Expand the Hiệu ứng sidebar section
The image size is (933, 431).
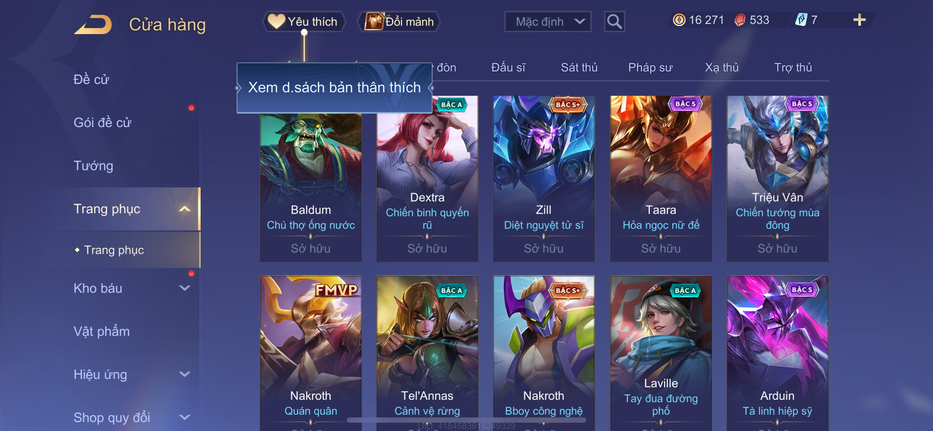[x=185, y=374]
